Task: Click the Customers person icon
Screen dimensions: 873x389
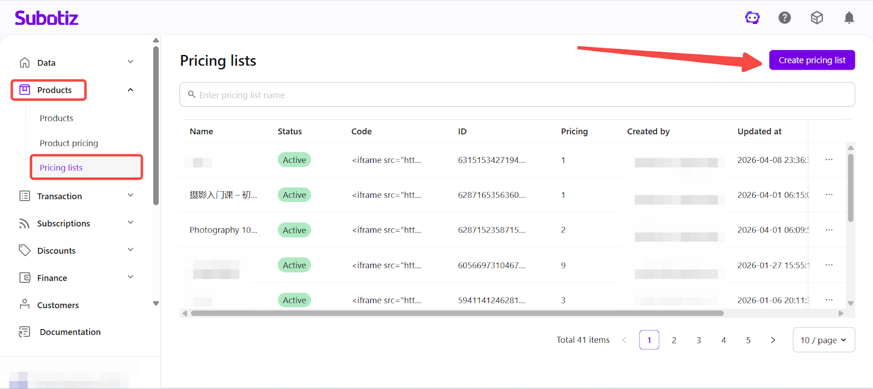Action: point(25,305)
